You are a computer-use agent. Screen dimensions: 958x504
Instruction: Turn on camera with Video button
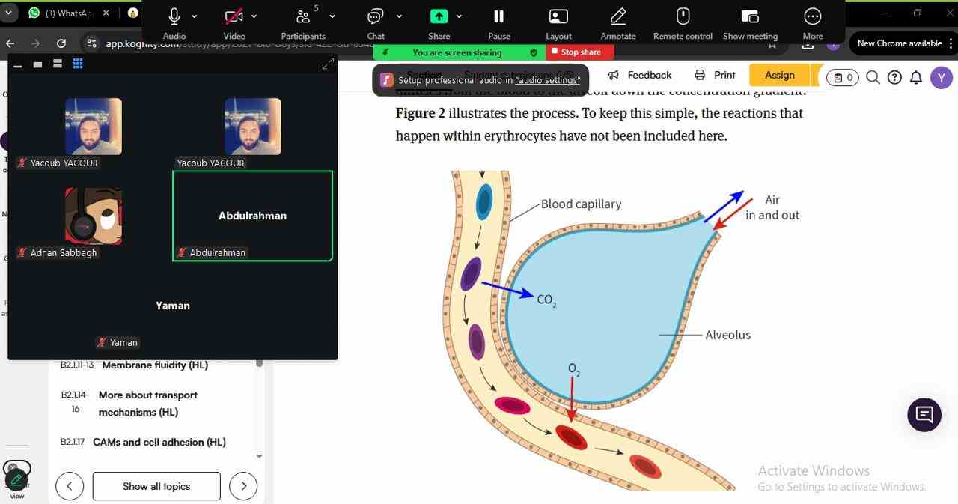[234, 17]
